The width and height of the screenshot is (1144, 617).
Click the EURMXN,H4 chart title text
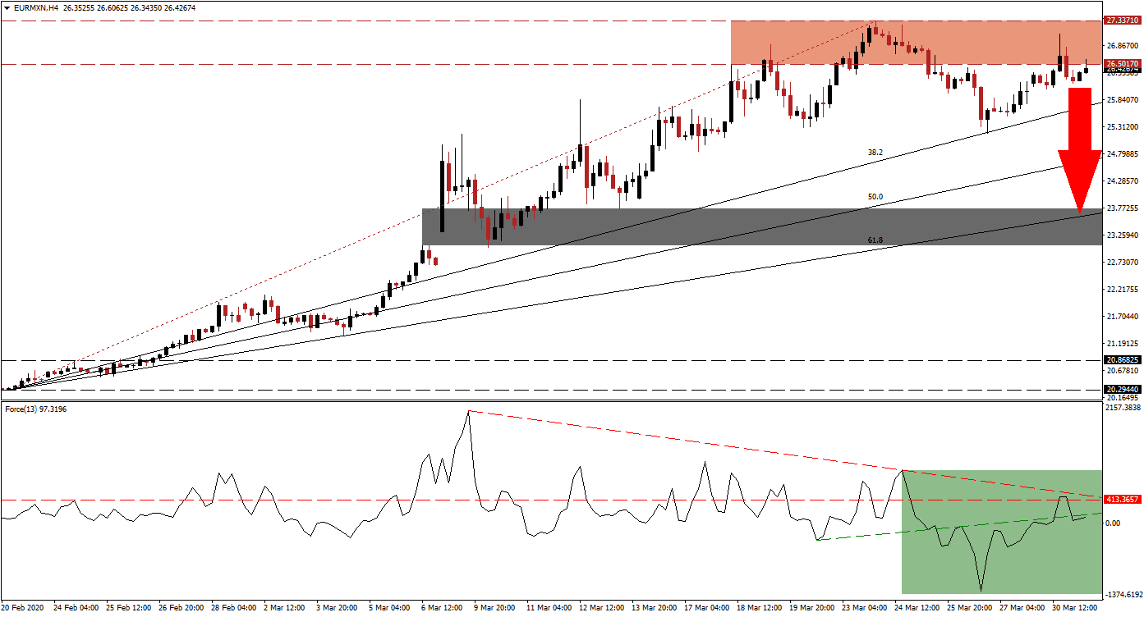35,8
